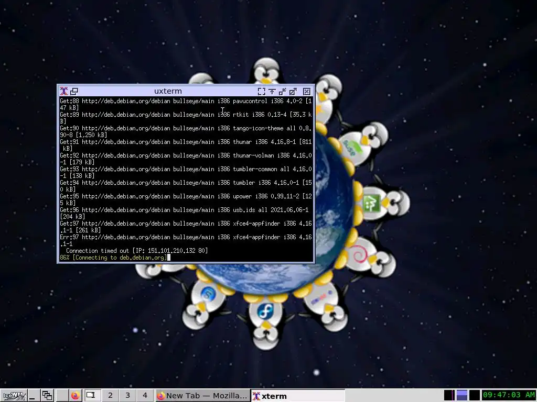Switch to workspace 3
This screenshot has height=402, width=537.
click(x=127, y=396)
